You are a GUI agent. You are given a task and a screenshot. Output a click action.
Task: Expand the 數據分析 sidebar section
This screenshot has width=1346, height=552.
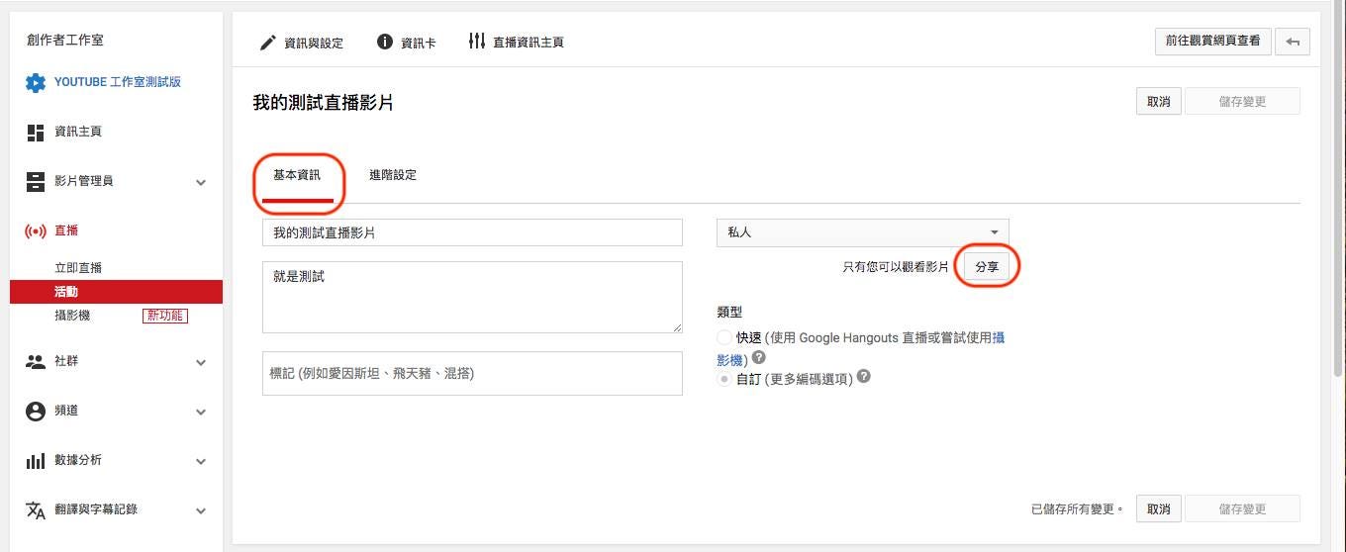pos(201,461)
